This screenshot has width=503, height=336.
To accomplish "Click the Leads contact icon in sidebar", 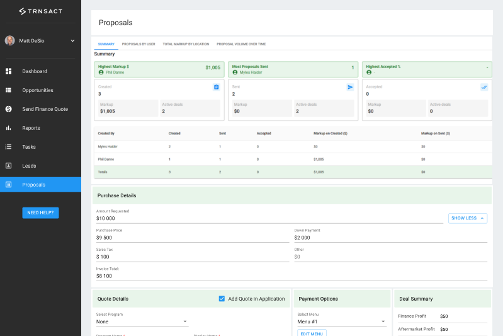I will pos(9,166).
